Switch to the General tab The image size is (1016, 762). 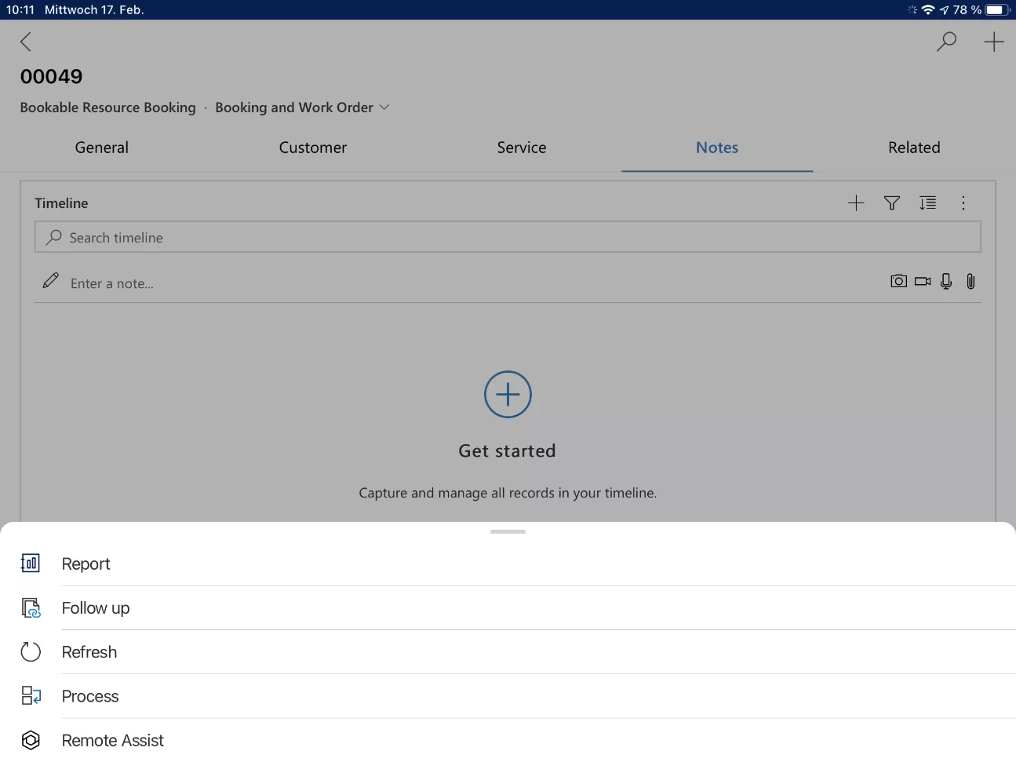coord(102,148)
